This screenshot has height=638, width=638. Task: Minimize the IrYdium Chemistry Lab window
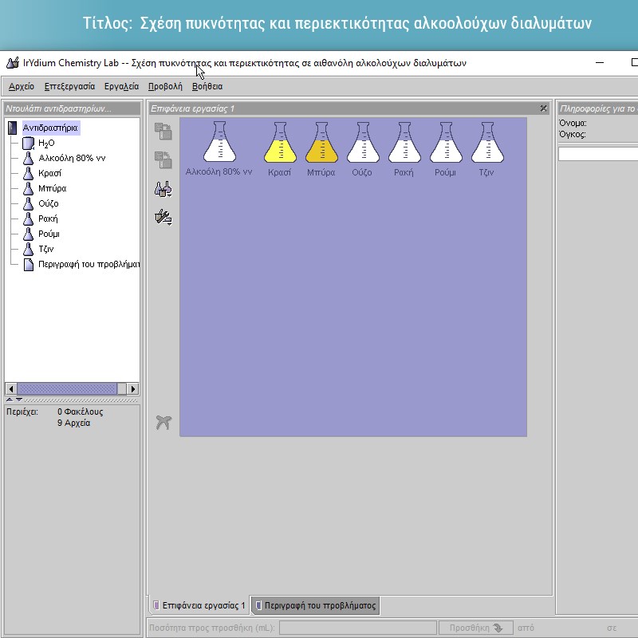tap(600, 63)
